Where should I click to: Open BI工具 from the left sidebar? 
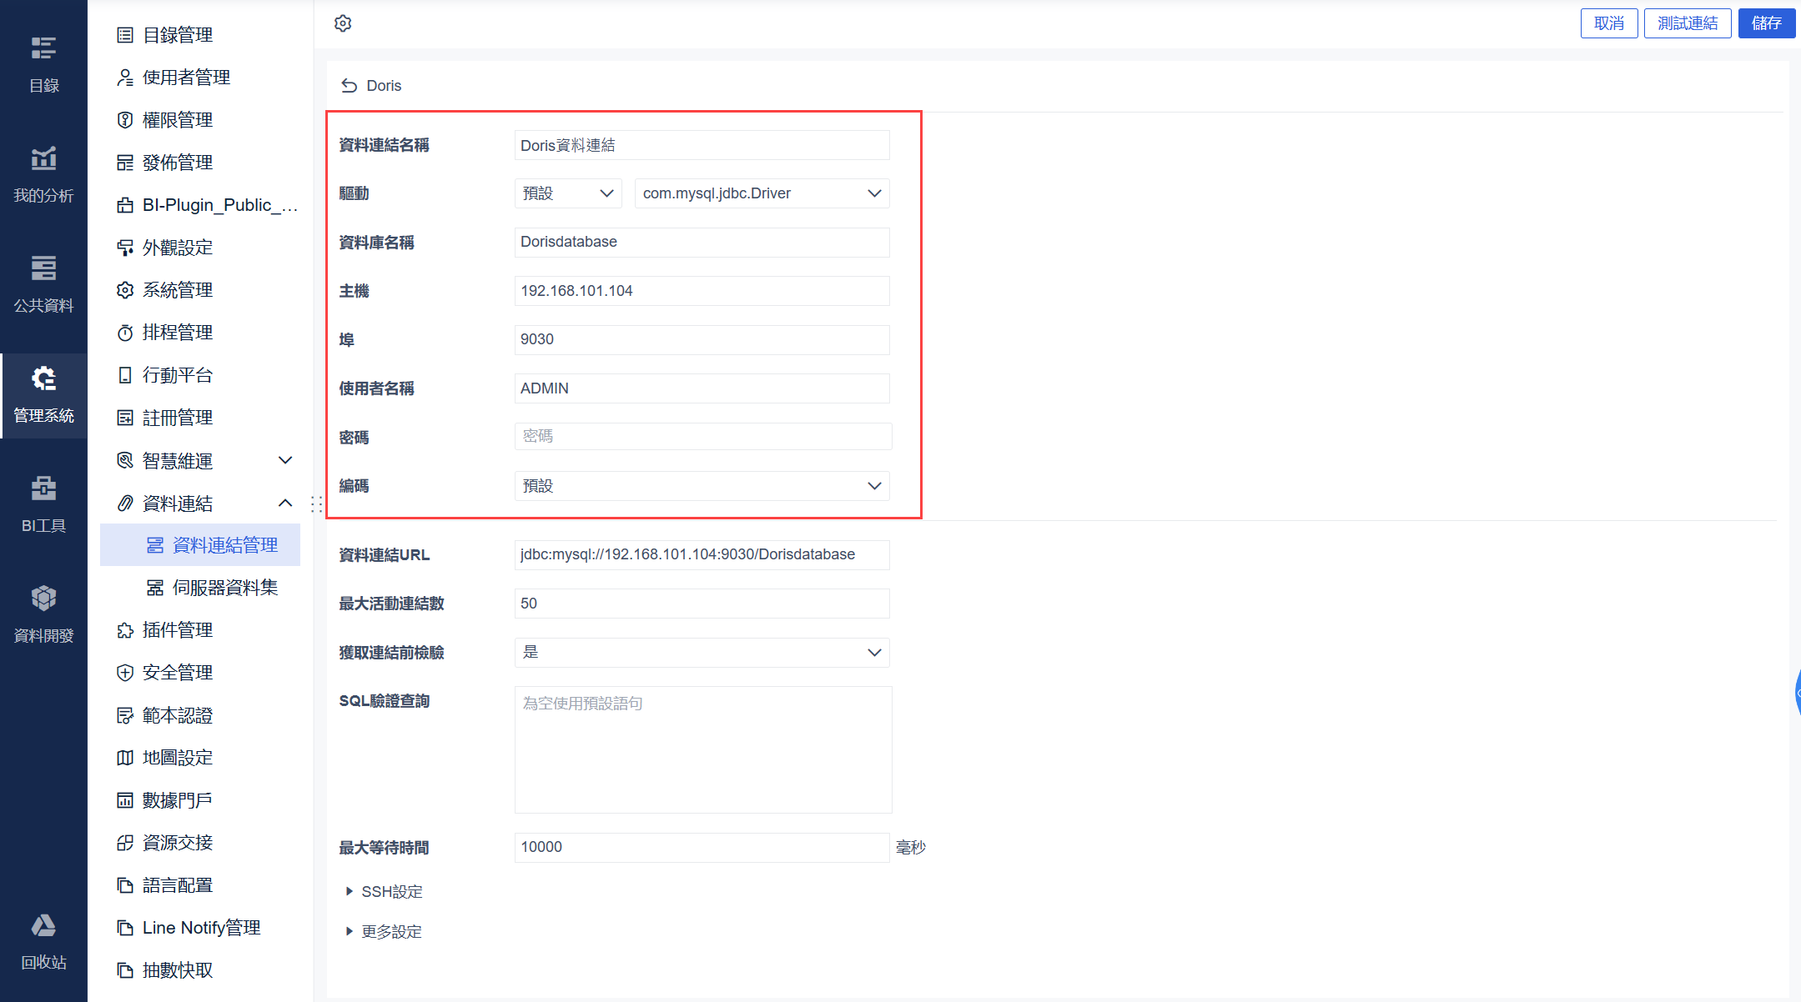click(43, 504)
